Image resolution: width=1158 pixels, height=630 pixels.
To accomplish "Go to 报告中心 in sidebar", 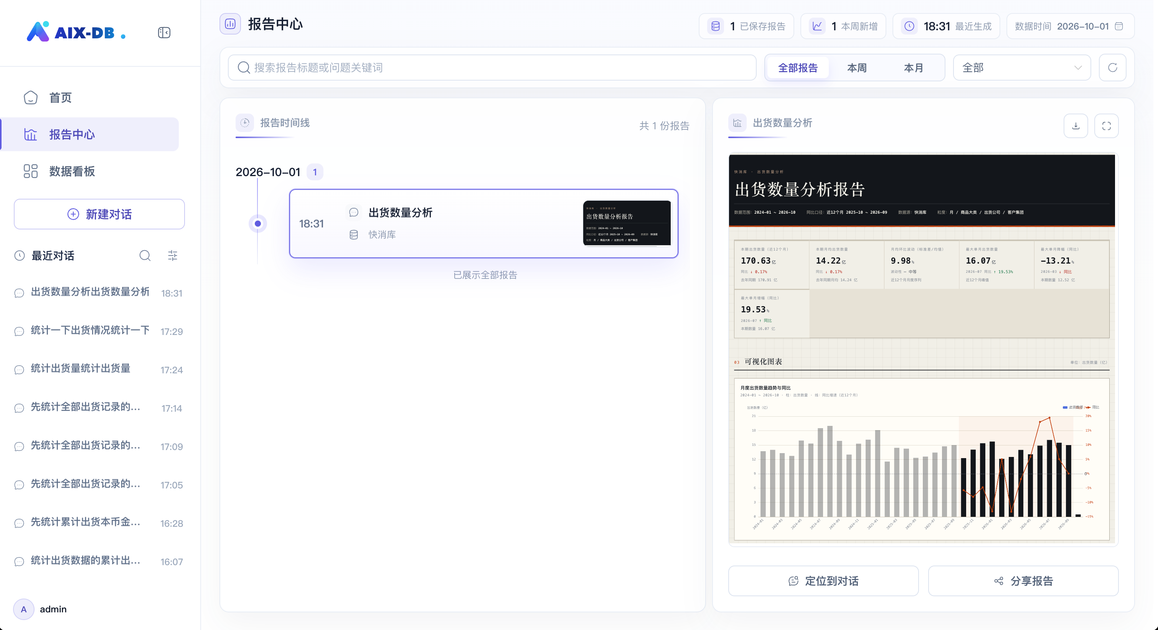I will [90, 134].
